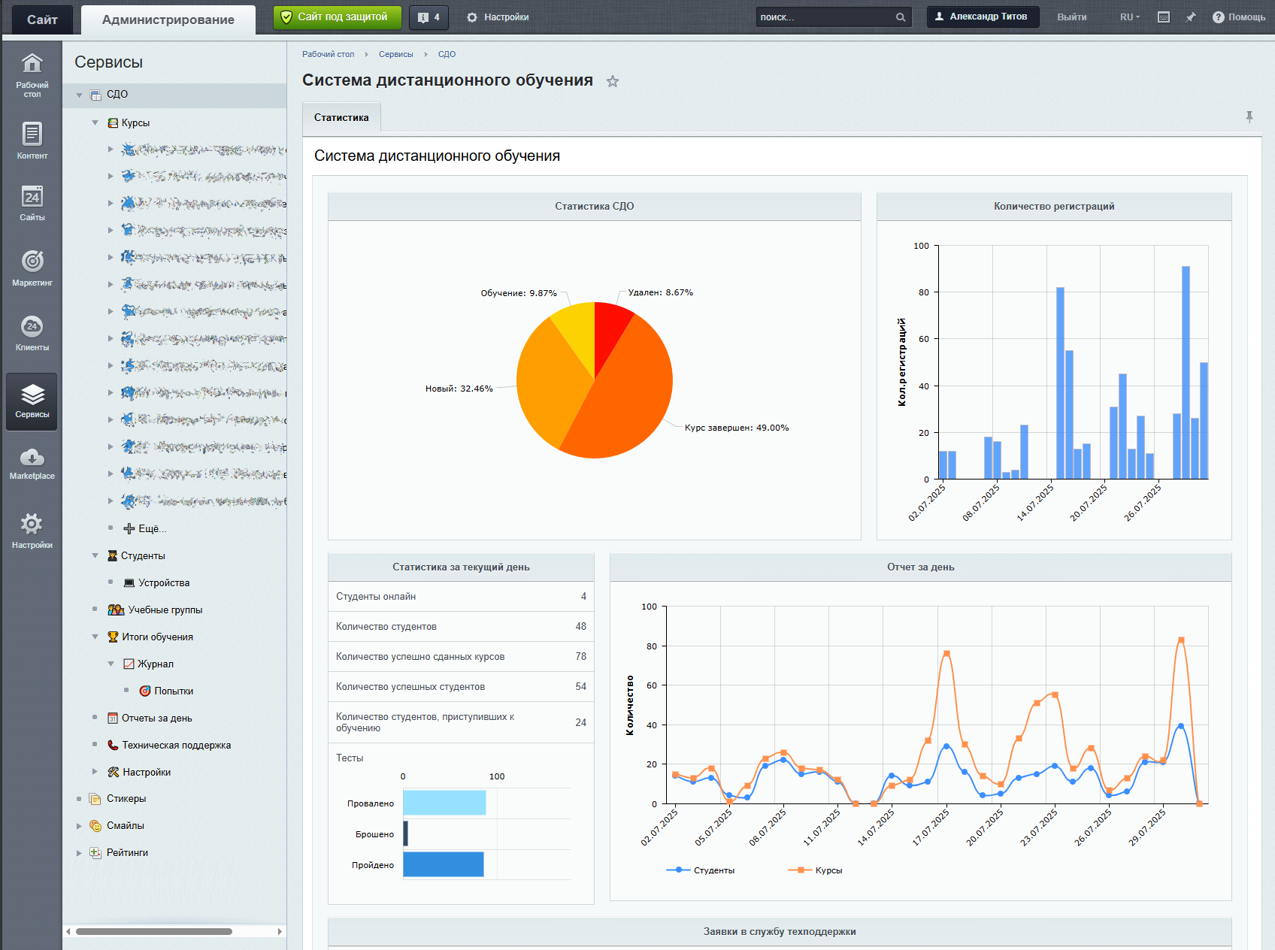Open the Sites sidebar section
This screenshot has width=1275, height=950.
pyautogui.click(x=32, y=203)
